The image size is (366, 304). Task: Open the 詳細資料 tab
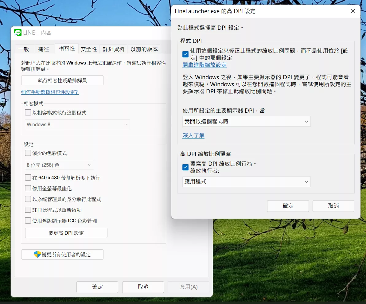[x=114, y=49]
